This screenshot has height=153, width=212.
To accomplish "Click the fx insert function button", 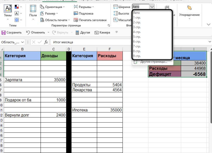I will click(x=46, y=42).
